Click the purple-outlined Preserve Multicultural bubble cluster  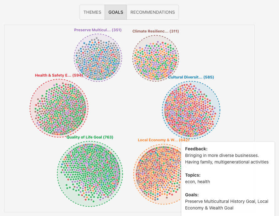pos(98,58)
